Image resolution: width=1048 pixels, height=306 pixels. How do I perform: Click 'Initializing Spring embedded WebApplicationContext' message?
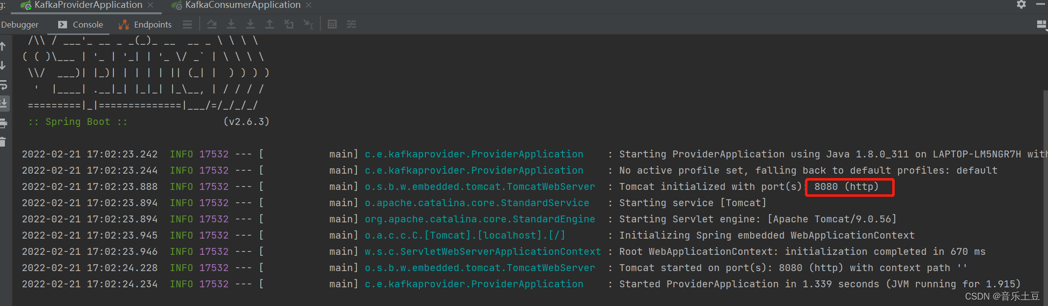767,235
